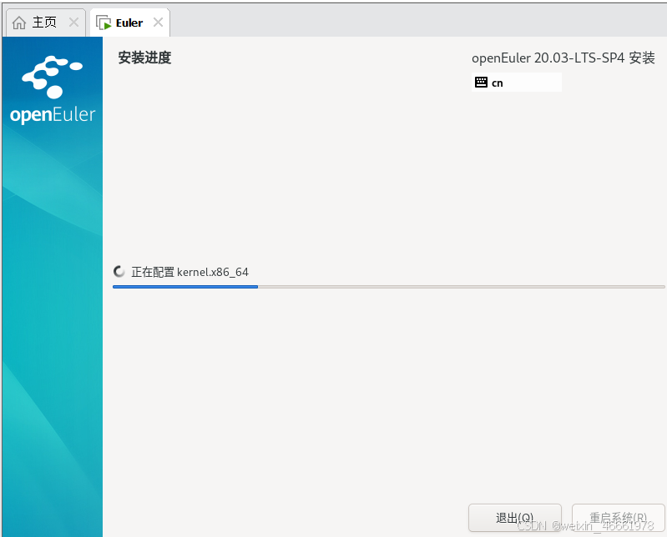Screen dimensions: 667x537
Task: Click the openEuler logo in sidebar
Action: click(x=53, y=90)
